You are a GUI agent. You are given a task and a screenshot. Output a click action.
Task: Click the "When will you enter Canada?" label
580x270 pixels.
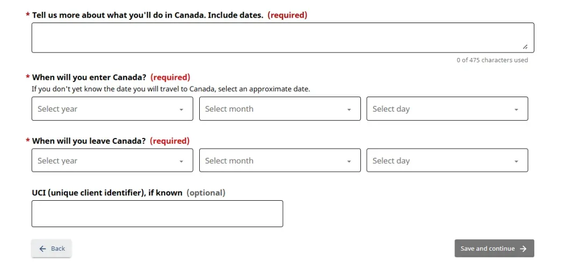pyautogui.click(x=89, y=77)
